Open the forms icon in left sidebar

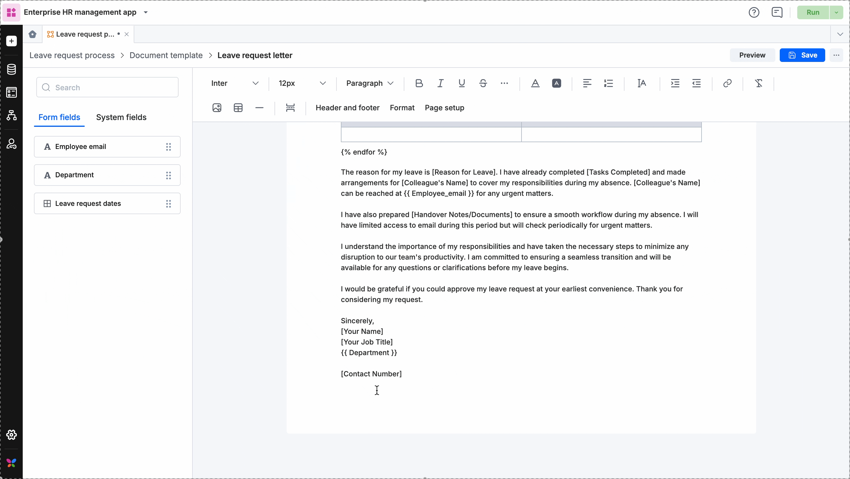12,93
